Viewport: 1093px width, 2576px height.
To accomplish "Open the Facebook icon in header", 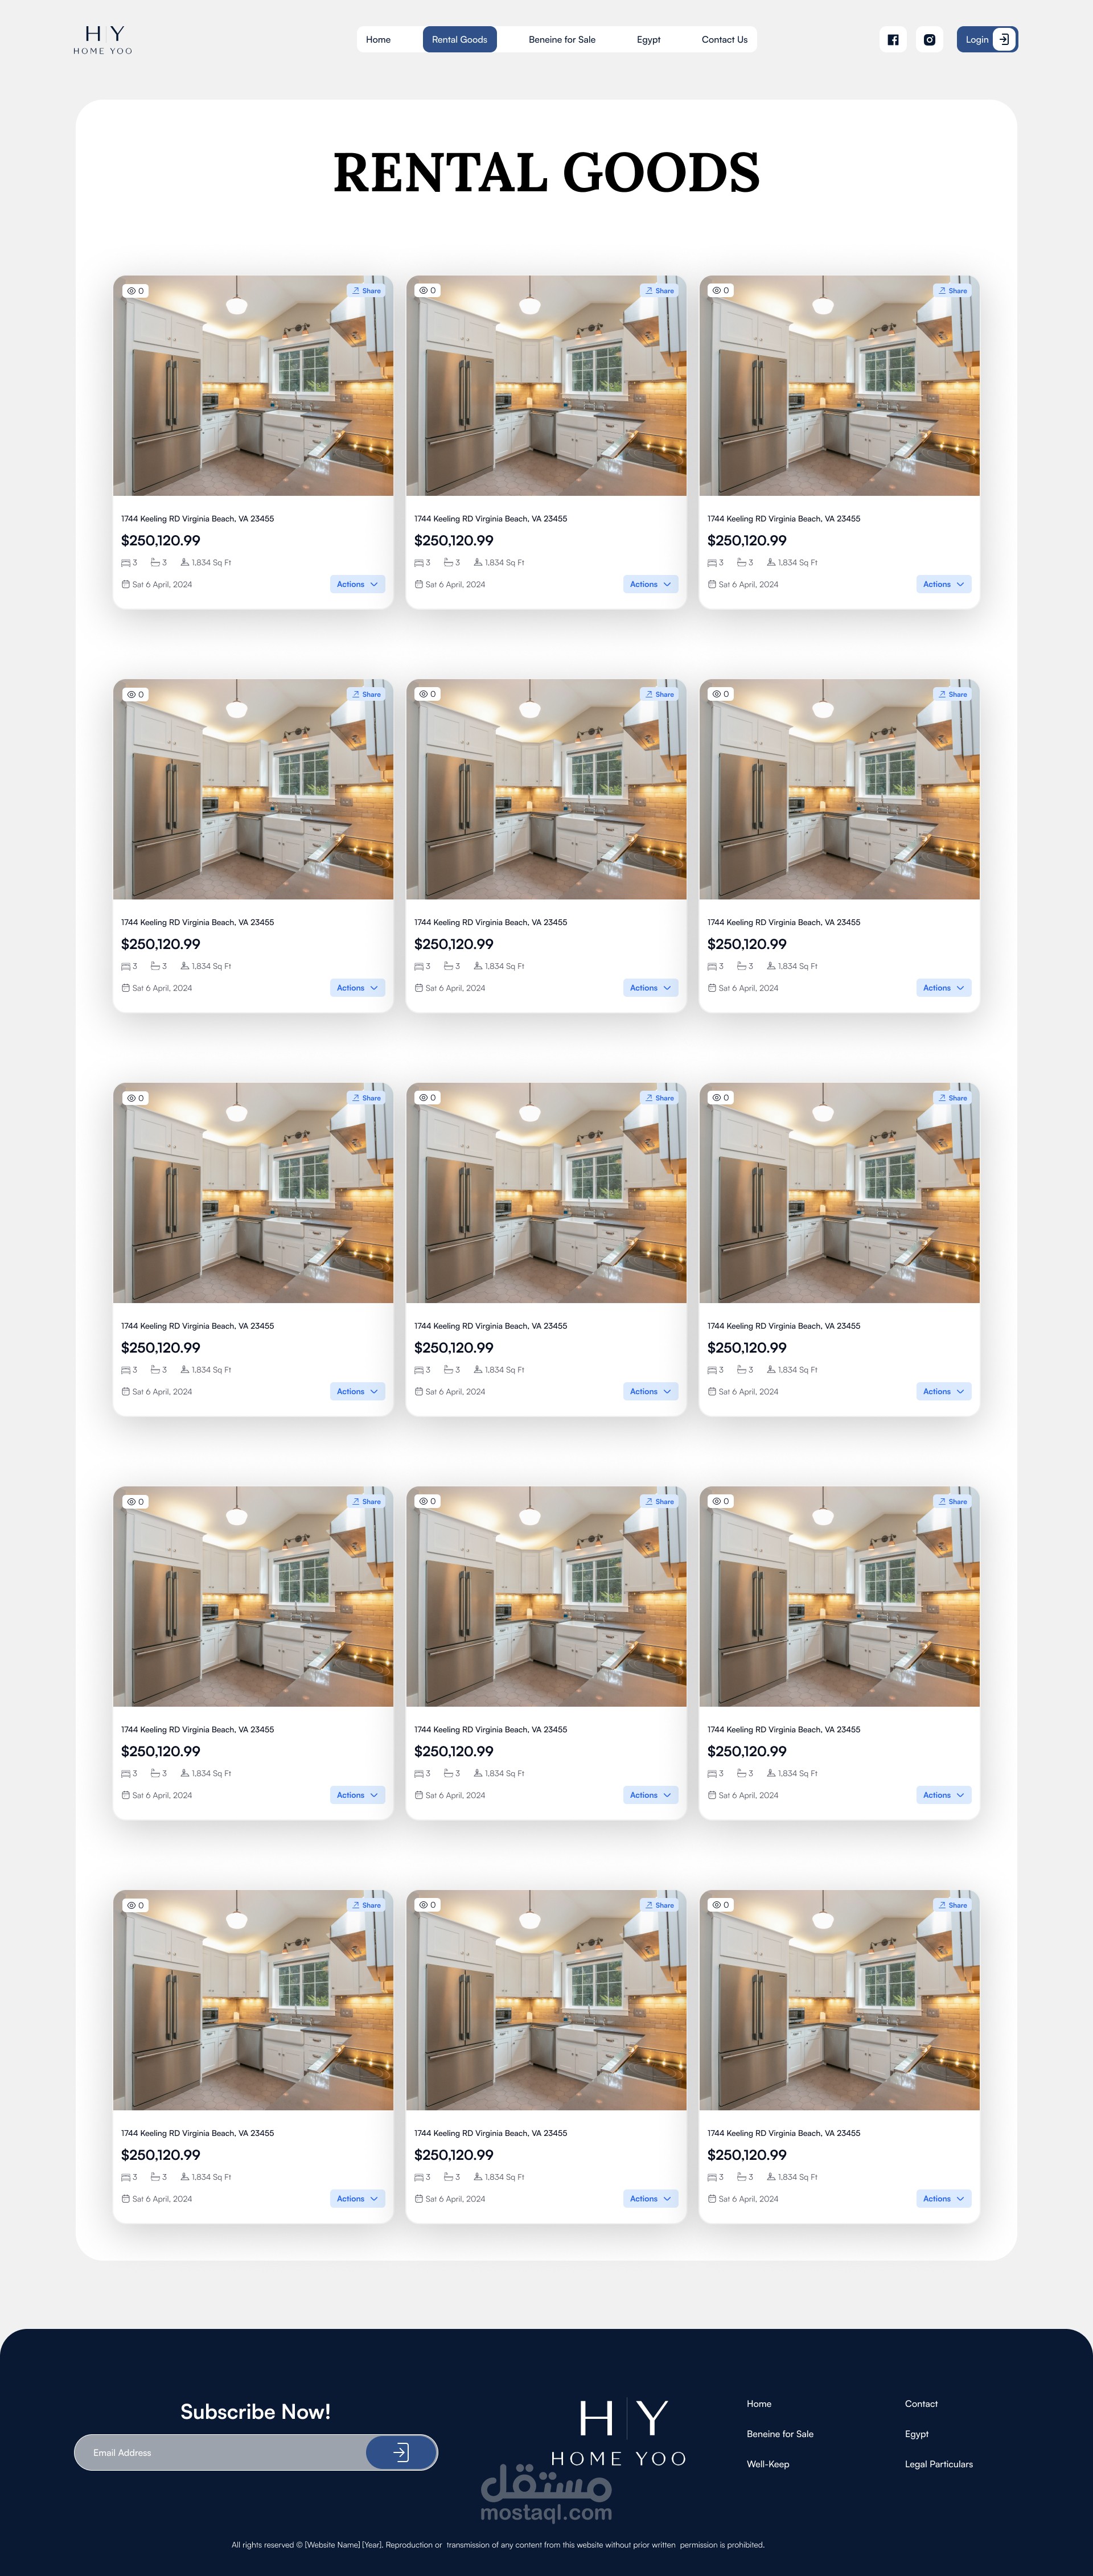I will 893,40.
